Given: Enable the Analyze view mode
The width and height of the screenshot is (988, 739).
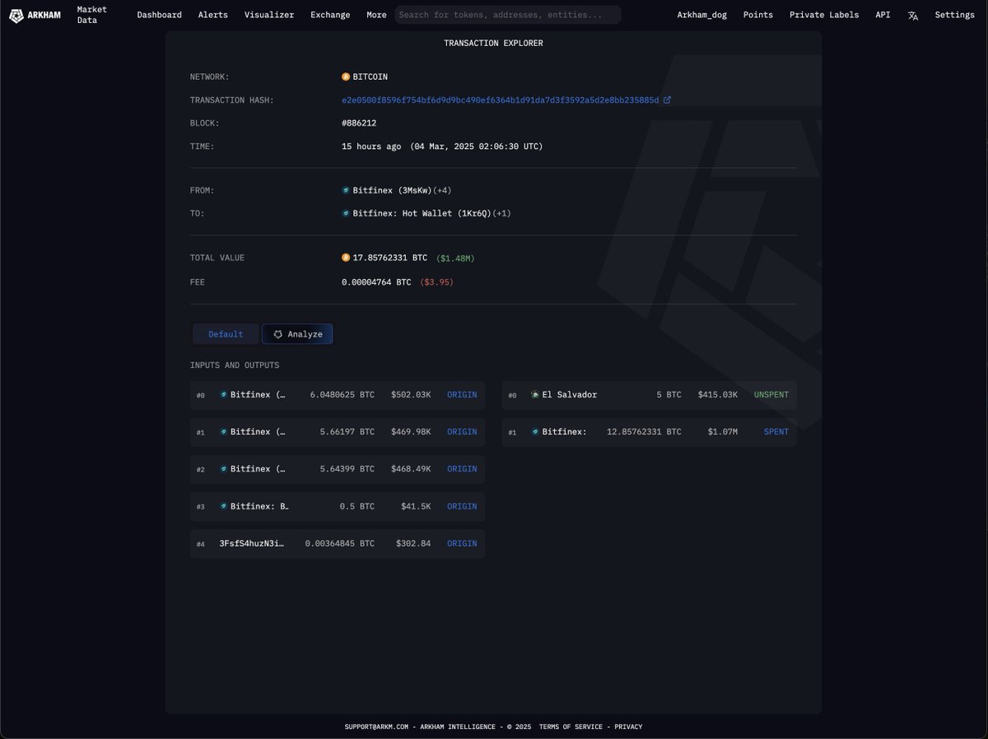Looking at the screenshot, I should coord(297,334).
